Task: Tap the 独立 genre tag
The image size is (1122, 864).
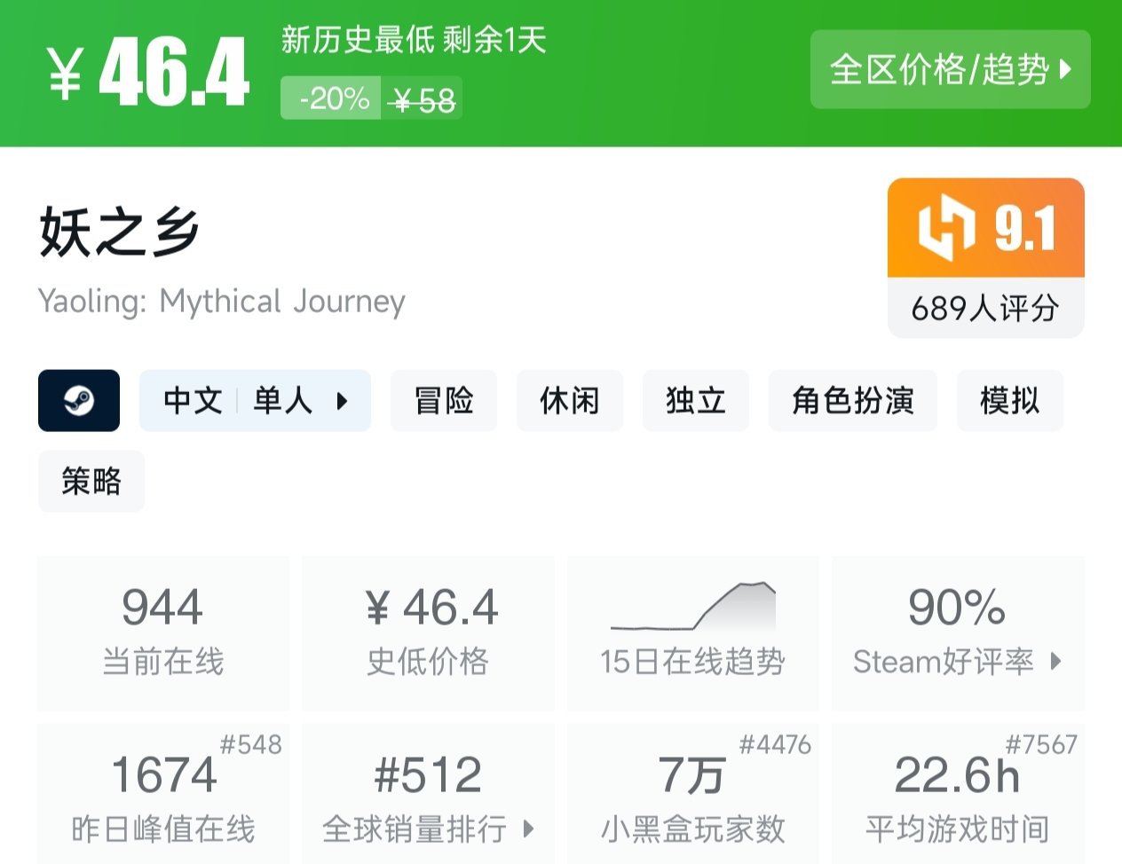Action: coord(696,401)
